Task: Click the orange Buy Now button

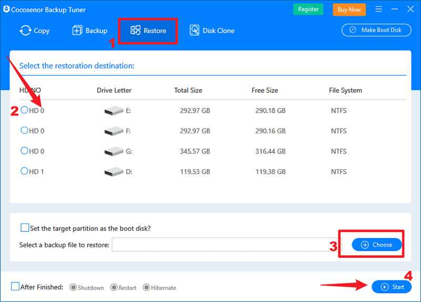Action: tap(349, 9)
